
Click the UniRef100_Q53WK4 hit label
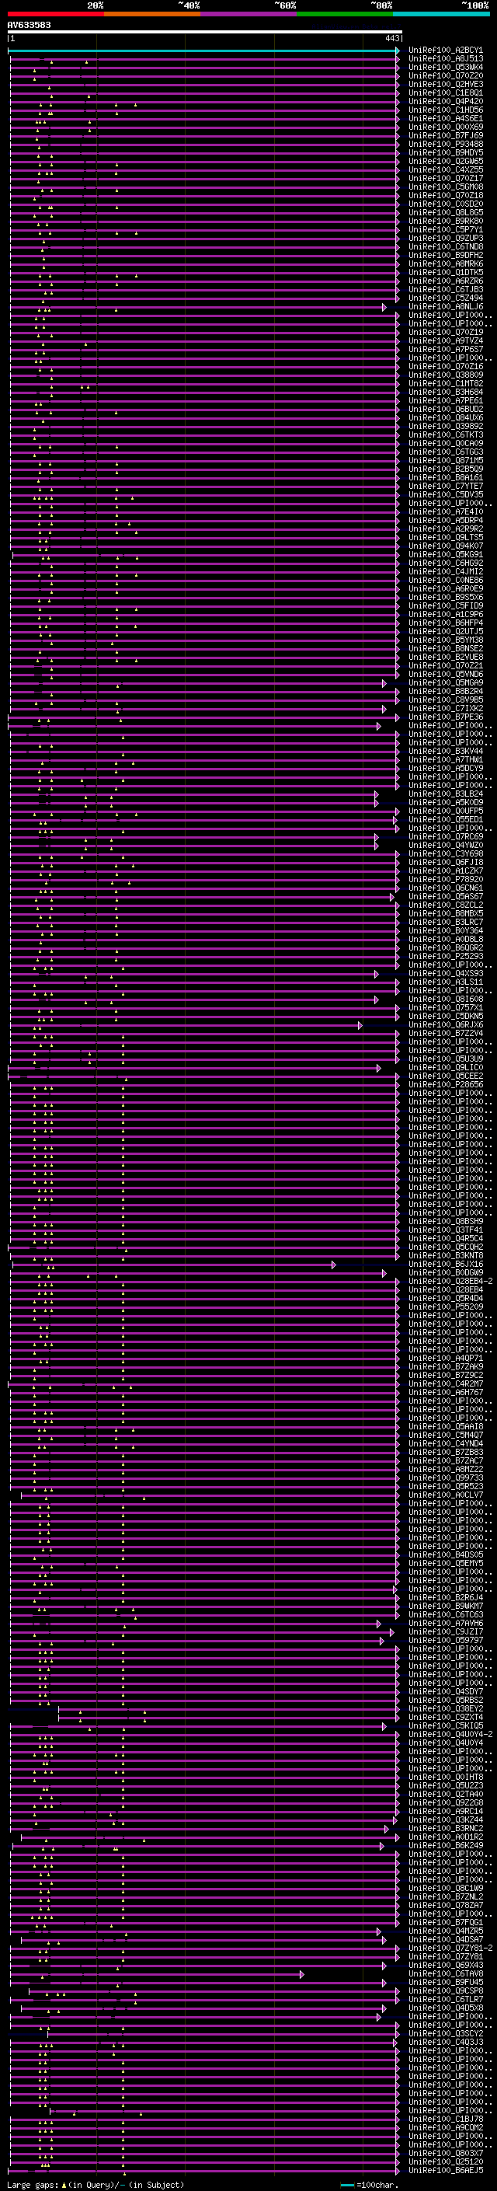click(446, 67)
